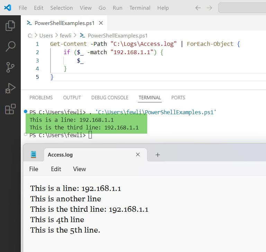Click the Get-Content cmdlet in code
The image size is (266, 252).
68,44
